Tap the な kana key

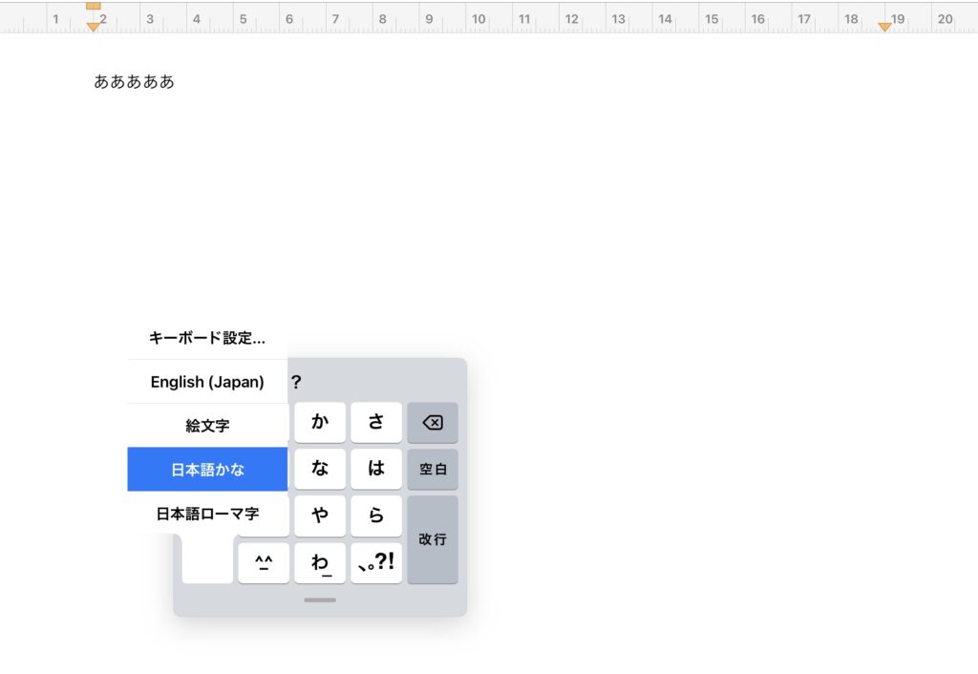coord(320,469)
